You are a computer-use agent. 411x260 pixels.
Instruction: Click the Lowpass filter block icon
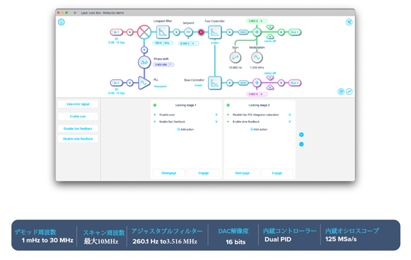coord(162,32)
